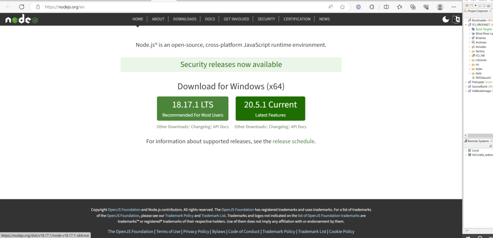Open Privacy Policy footer link
Image resolution: width=493 pixels, height=238 pixels.
[196, 232]
